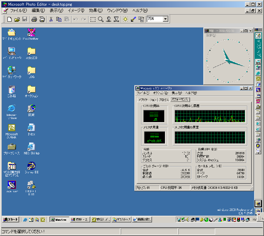Select the Smudge tool
This screenshot has height=236, width=264.
tap(109, 19)
